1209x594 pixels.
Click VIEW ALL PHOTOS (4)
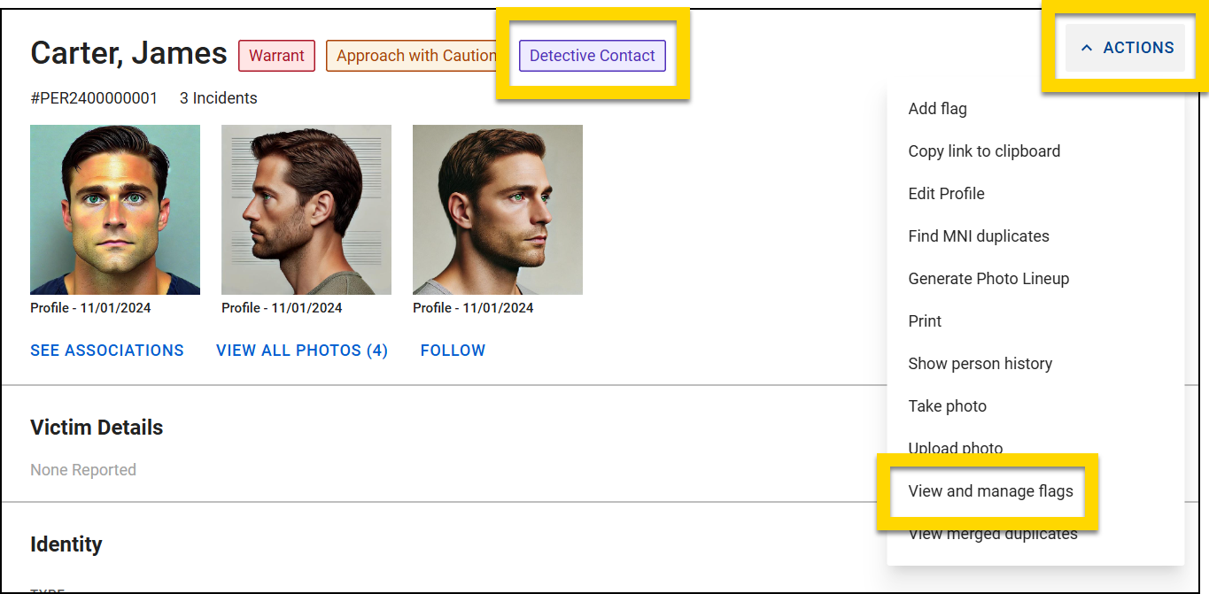[302, 350]
